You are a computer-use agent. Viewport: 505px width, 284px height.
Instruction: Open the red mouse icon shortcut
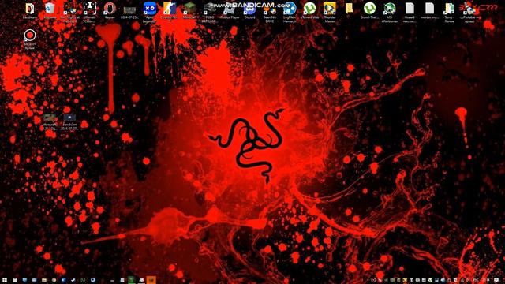coord(110,10)
